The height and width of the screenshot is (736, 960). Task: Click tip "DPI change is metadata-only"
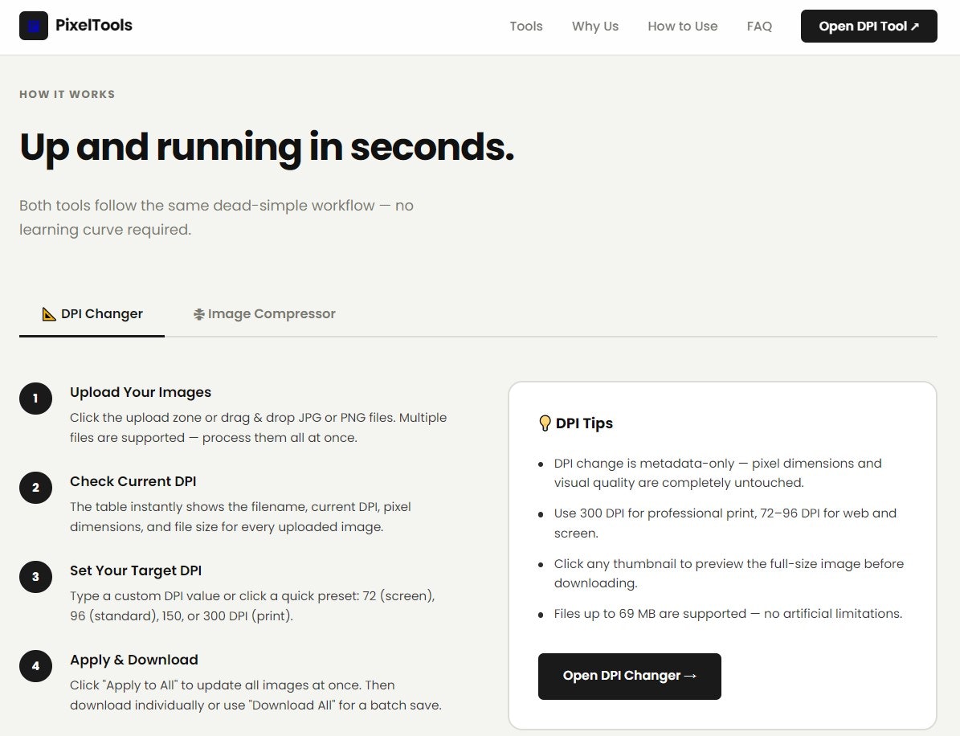pyautogui.click(x=717, y=472)
